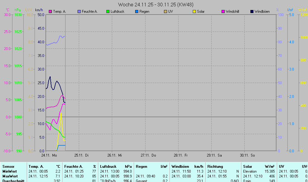Screen dimensions: 308x182
Task: Select the 27.11. Do axis date label
Action: [x=148, y=155]
